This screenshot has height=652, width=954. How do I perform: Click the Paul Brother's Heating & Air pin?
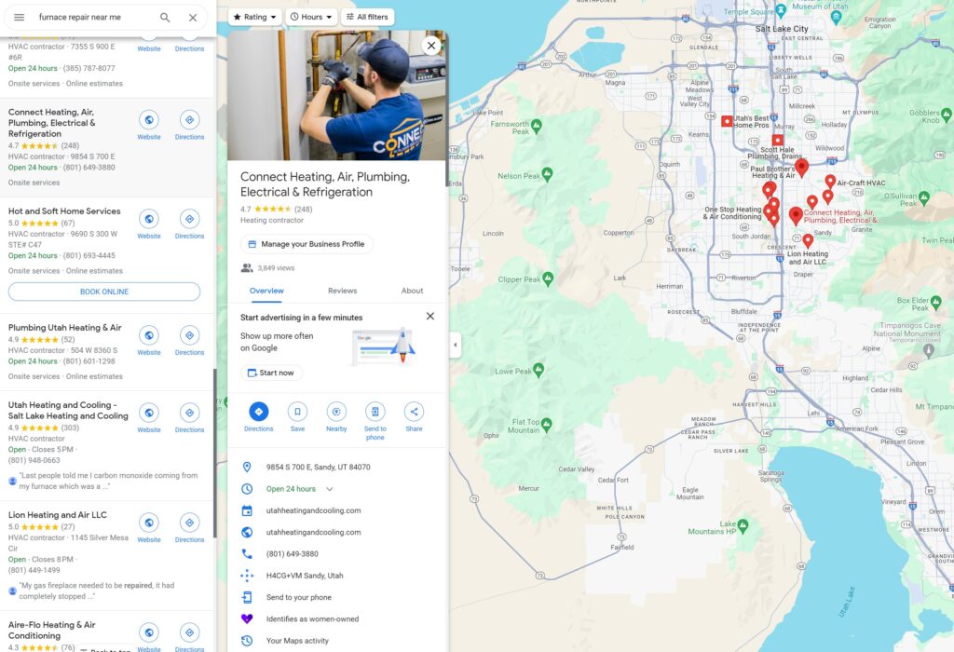(x=801, y=167)
